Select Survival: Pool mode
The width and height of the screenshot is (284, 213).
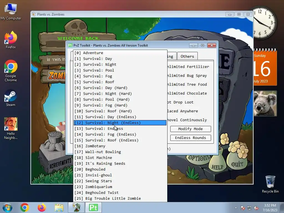pyautogui.click(x=120, y=70)
